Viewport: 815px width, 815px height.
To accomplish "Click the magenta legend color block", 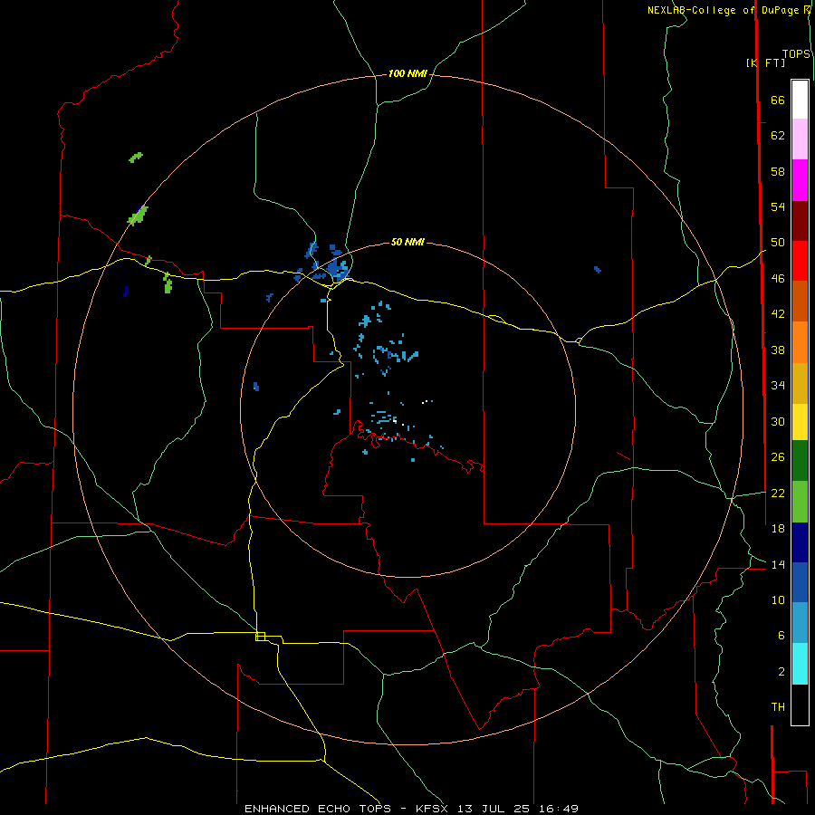I will [800, 180].
